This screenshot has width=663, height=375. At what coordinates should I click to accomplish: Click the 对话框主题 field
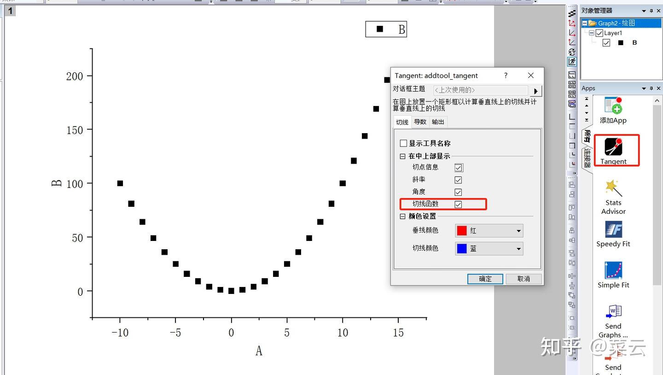pyautogui.click(x=481, y=90)
